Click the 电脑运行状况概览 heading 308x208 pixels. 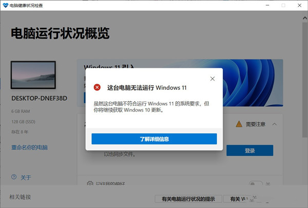(60, 33)
